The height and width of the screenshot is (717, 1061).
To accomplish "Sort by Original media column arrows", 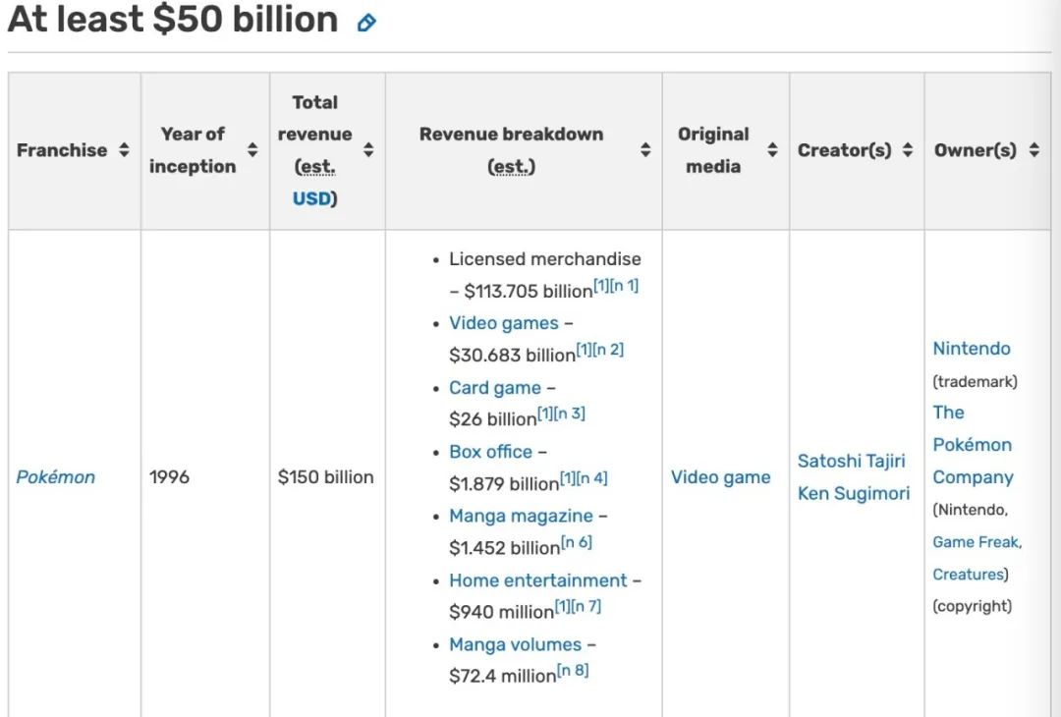I will coord(772,149).
